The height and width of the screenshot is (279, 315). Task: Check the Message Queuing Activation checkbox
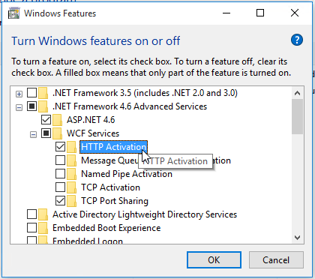60,160
